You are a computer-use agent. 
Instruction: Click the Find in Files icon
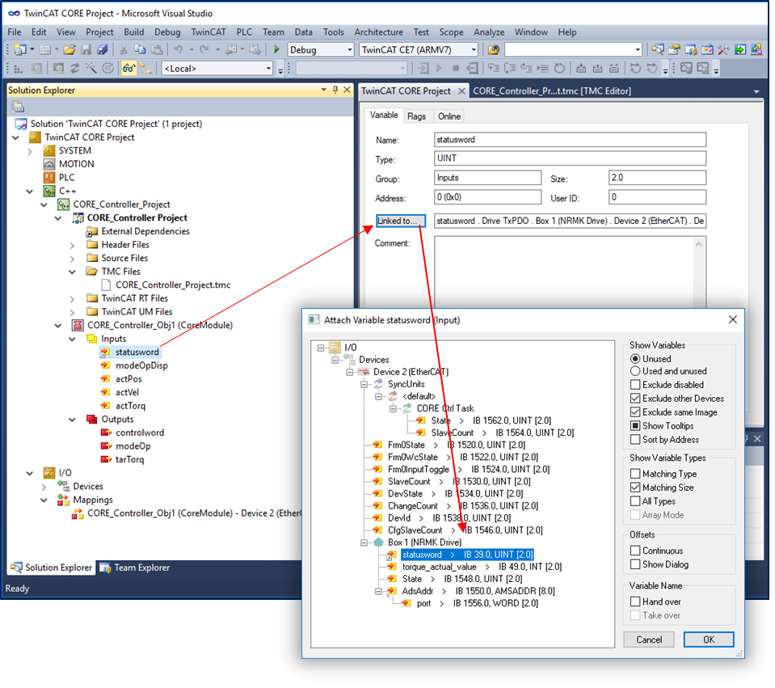point(493,49)
